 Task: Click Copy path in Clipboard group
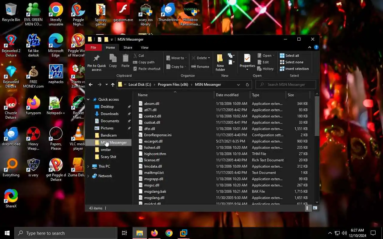pos(144,62)
